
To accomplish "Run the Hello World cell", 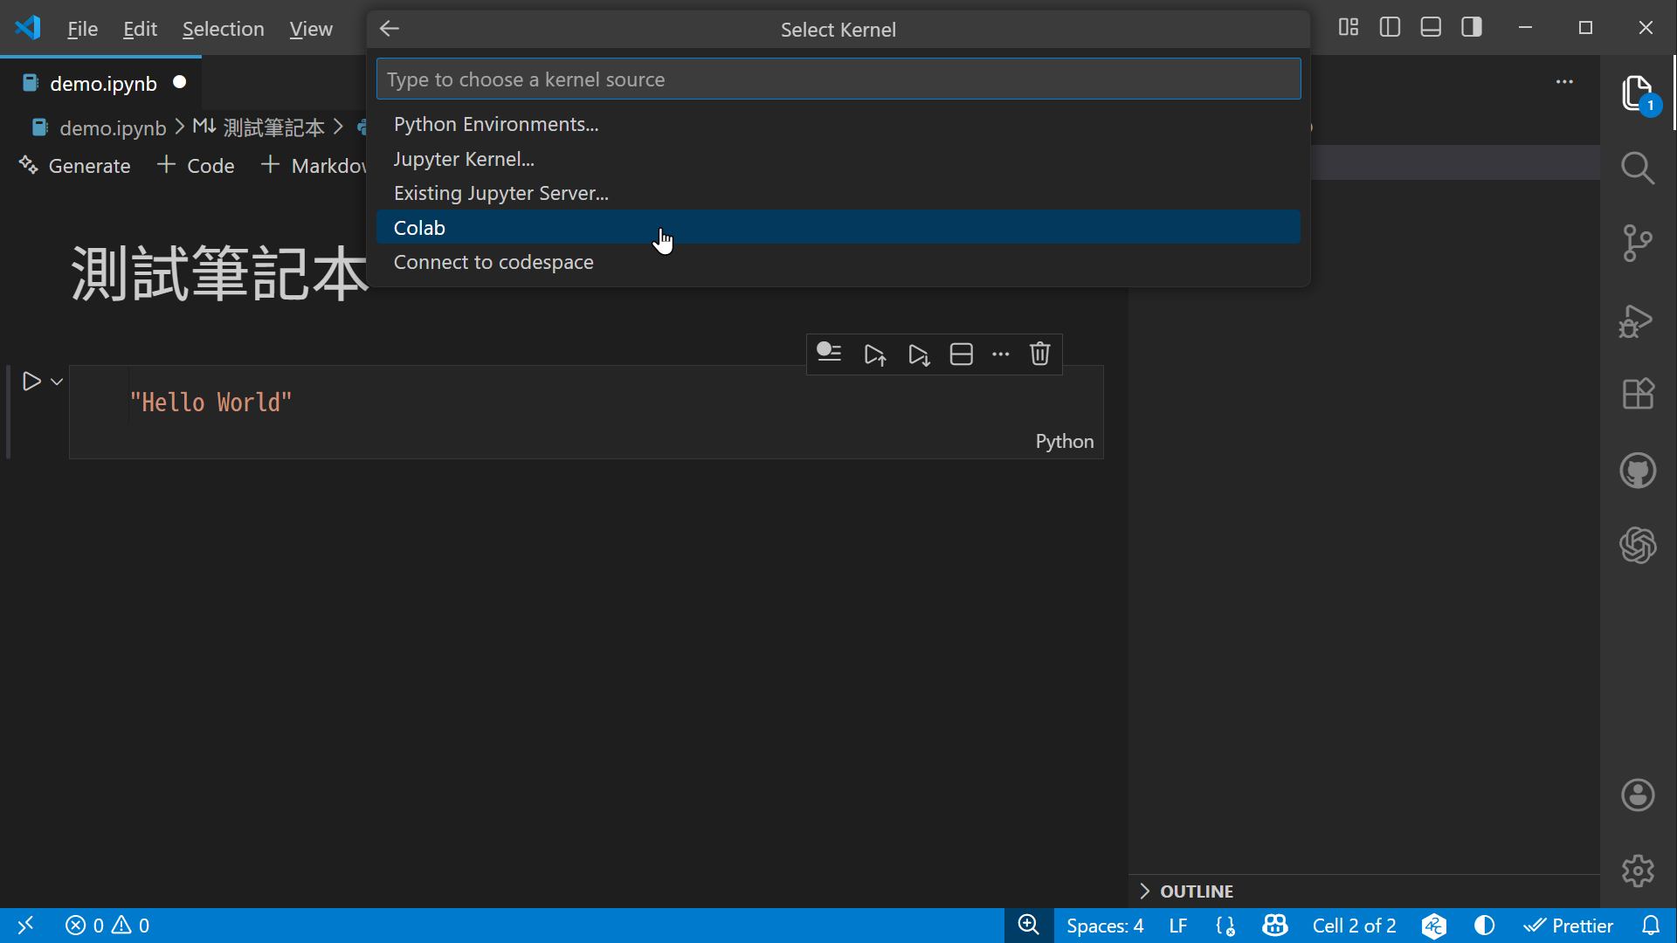I will click(x=31, y=382).
